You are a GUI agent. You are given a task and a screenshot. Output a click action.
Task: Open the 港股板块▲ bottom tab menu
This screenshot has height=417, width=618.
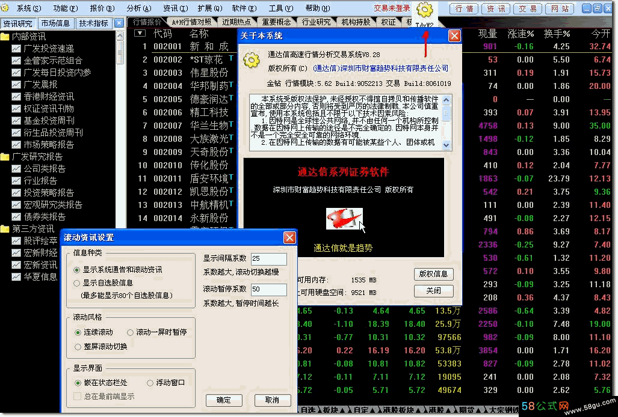pyautogui.click(x=401, y=410)
